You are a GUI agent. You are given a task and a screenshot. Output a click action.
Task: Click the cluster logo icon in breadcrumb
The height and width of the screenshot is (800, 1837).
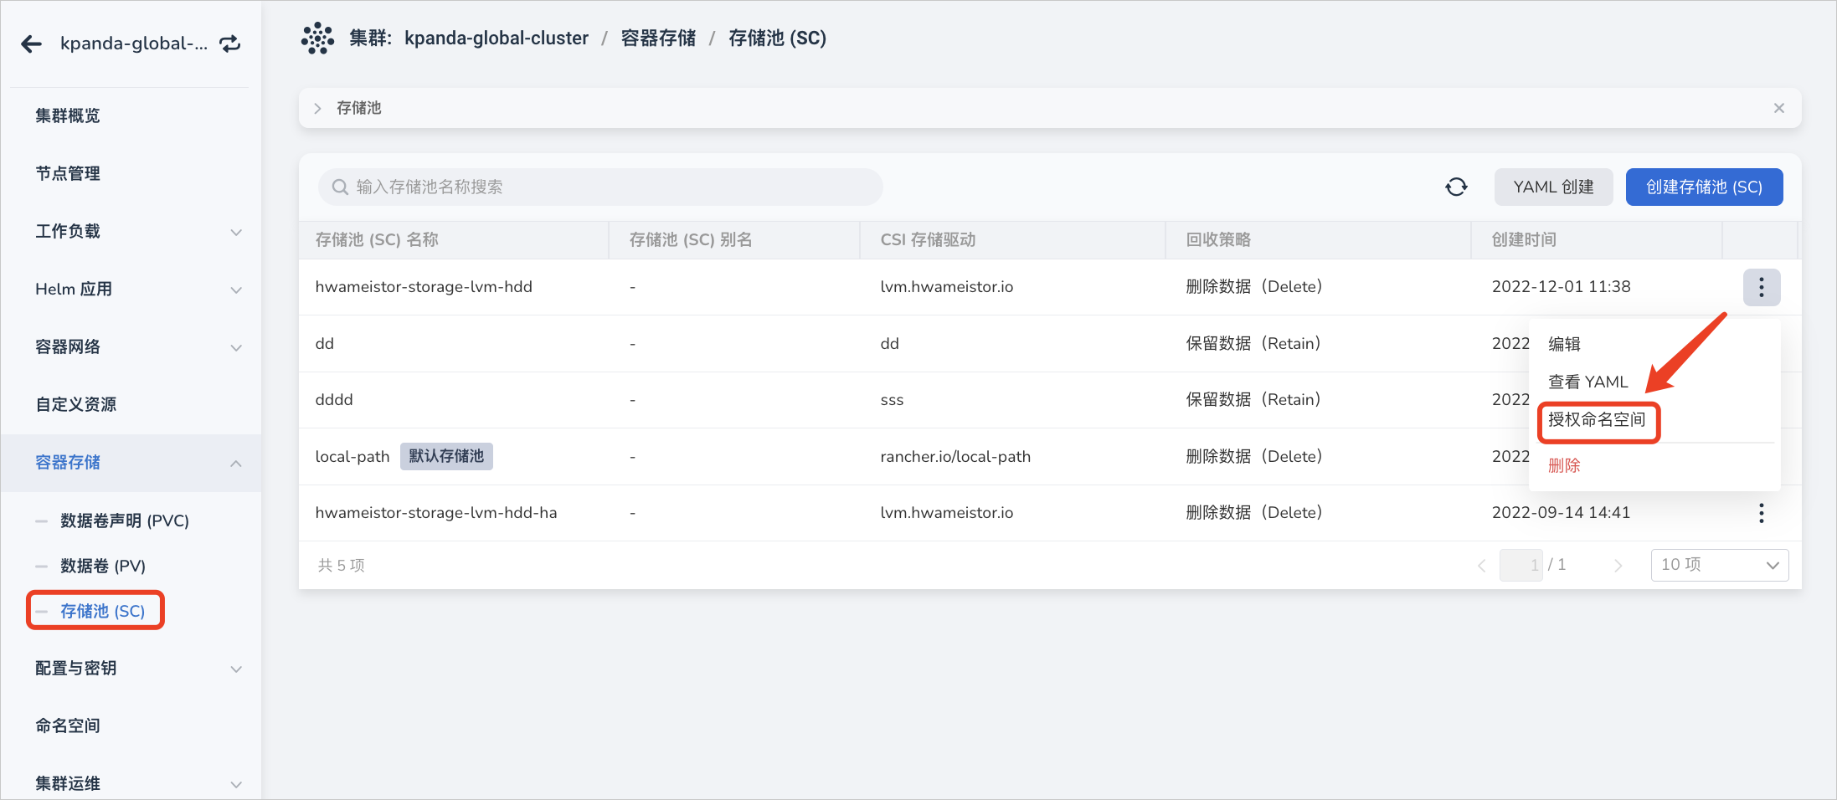click(x=318, y=38)
